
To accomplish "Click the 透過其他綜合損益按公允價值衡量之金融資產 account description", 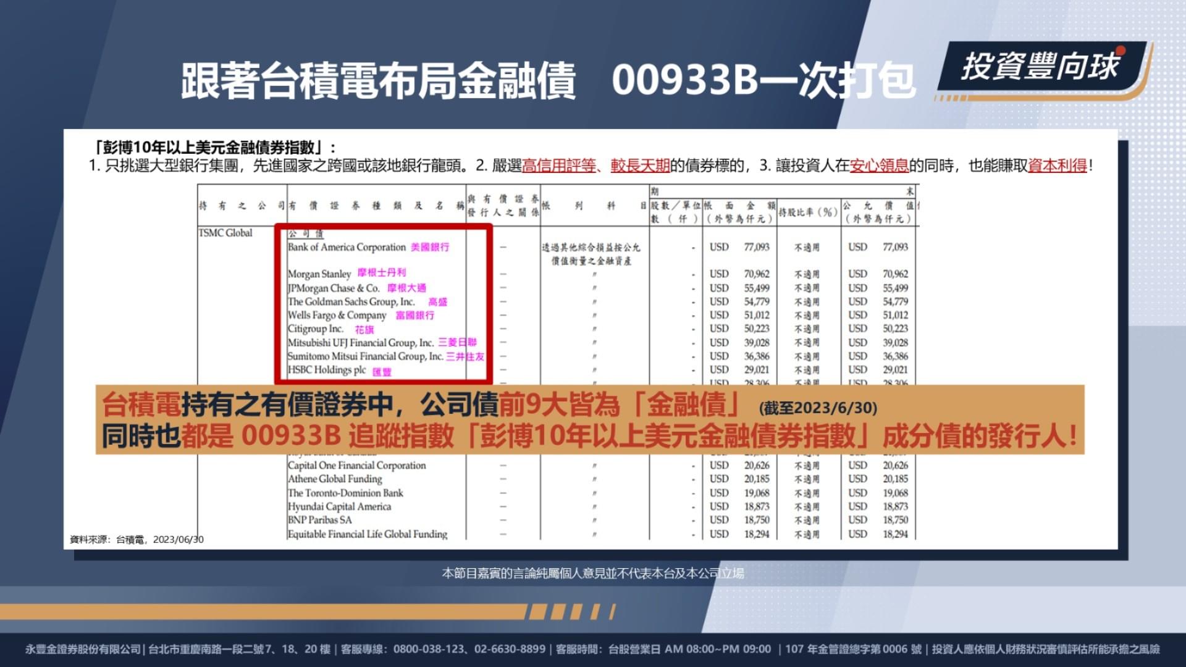I will (591, 254).
